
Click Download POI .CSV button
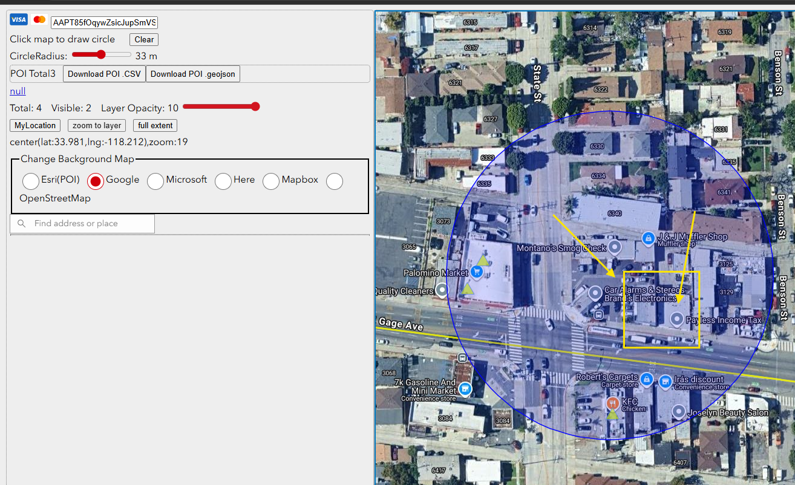(x=104, y=74)
